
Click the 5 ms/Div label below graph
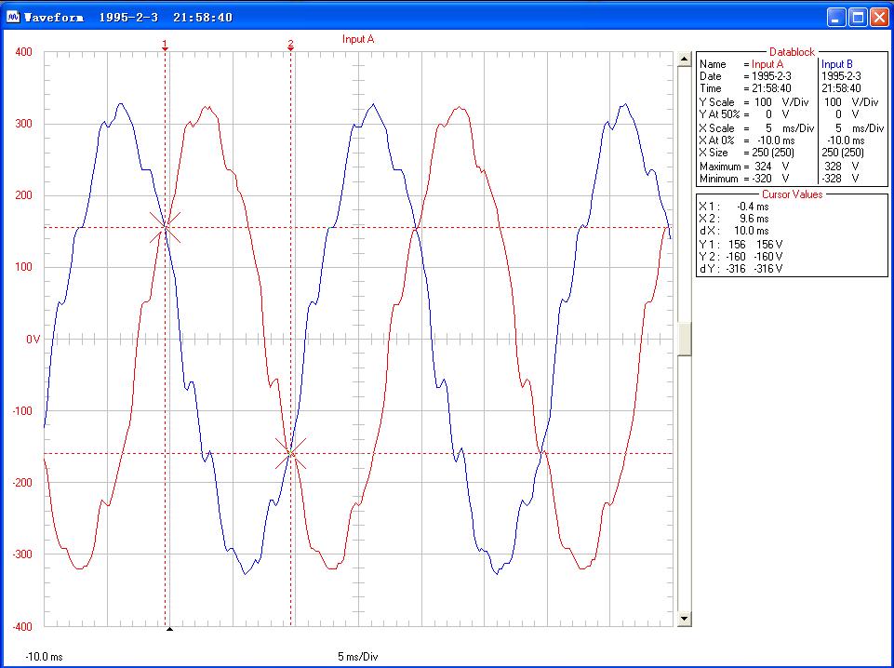[357, 656]
